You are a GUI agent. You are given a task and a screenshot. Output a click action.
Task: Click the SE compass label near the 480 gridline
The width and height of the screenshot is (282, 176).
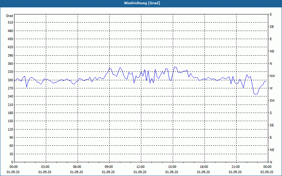[272, 27]
